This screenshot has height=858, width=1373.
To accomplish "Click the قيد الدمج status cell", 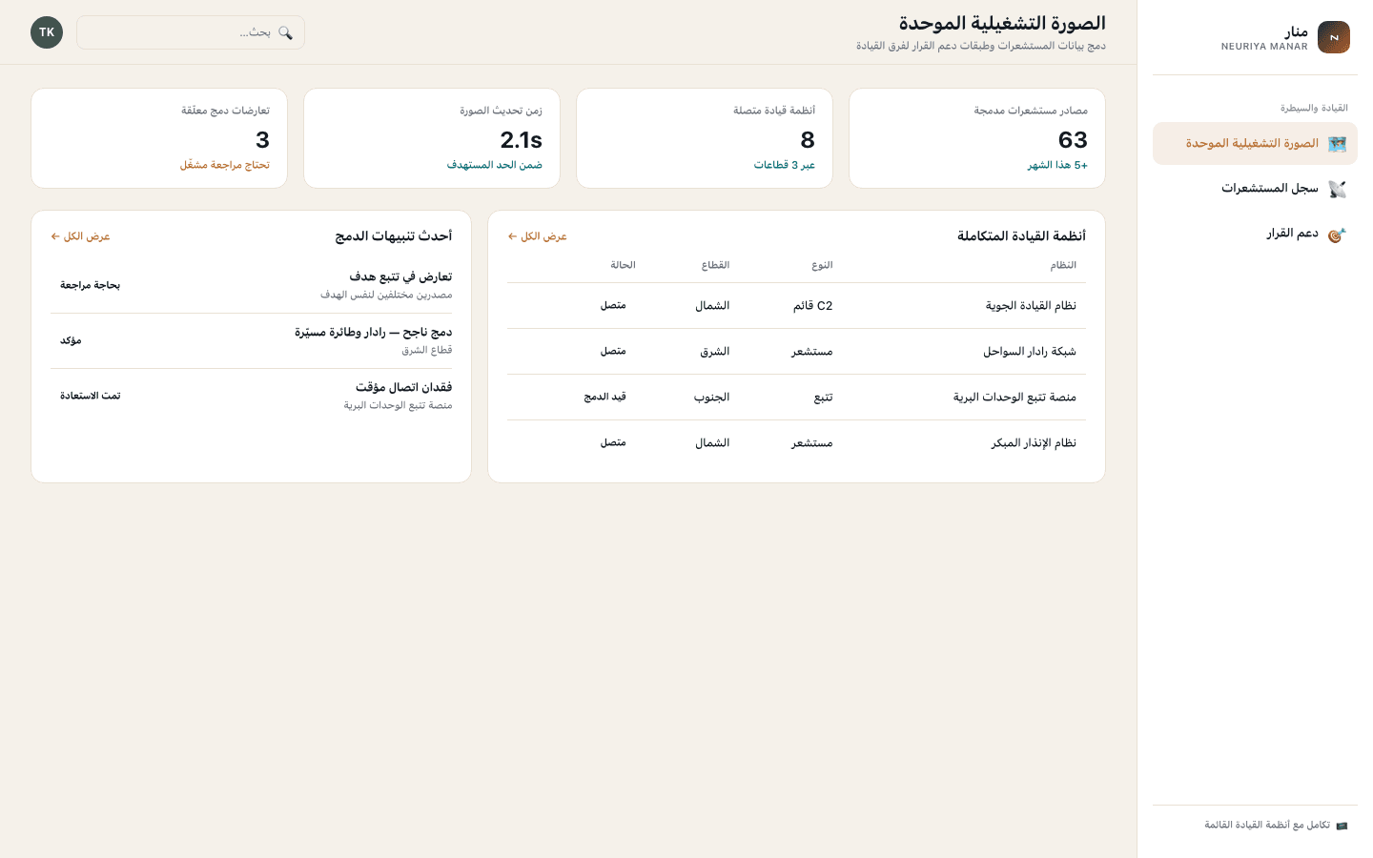I will pyautogui.click(x=605, y=397).
